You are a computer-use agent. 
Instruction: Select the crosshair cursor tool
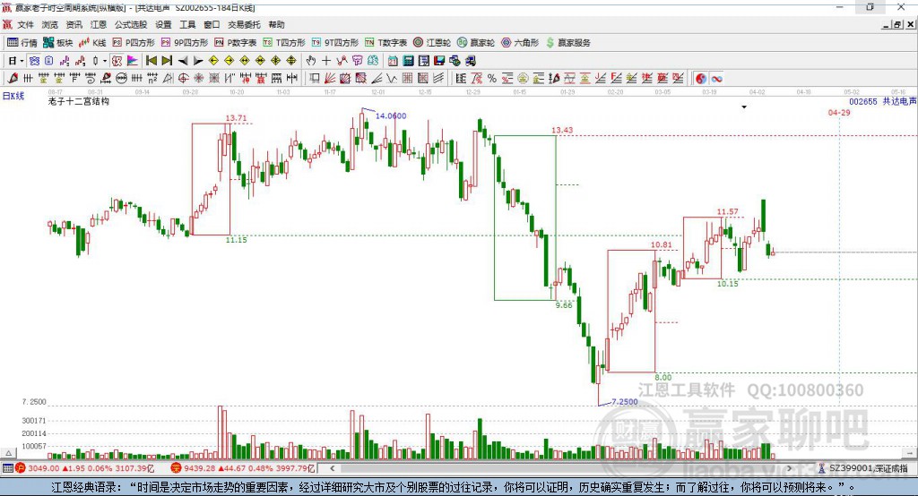click(x=326, y=61)
